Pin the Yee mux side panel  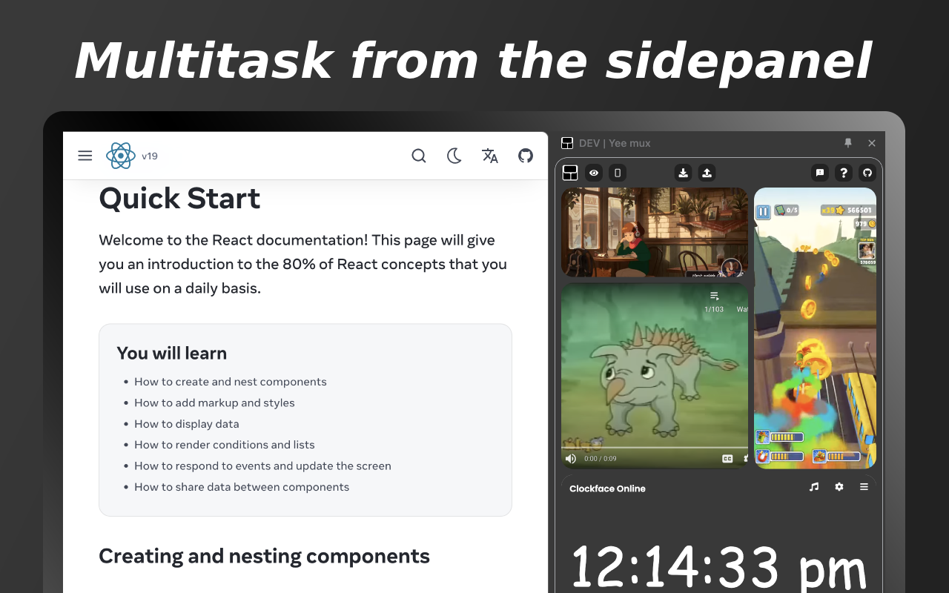coord(848,143)
